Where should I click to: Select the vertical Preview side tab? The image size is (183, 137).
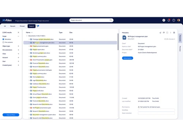pos(180,49)
